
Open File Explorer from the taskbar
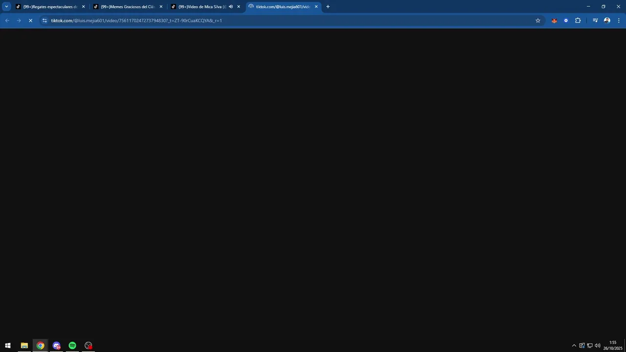(x=24, y=346)
